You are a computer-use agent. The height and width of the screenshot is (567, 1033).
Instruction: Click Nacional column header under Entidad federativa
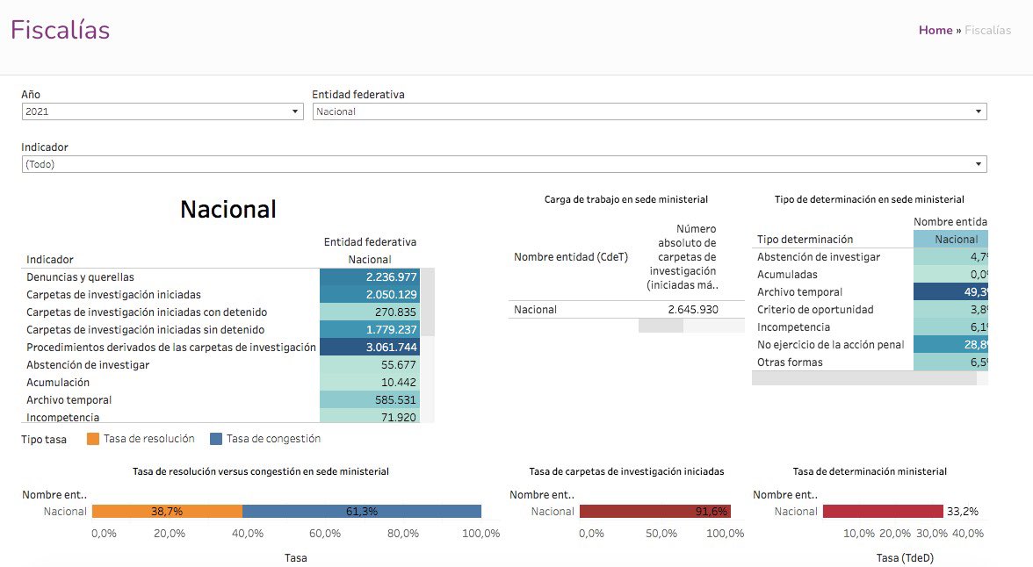[x=370, y=260]
